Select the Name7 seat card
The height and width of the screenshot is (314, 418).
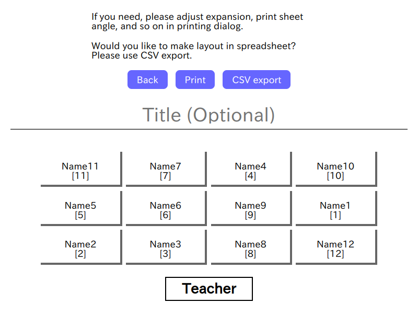[x=166, y=169]
